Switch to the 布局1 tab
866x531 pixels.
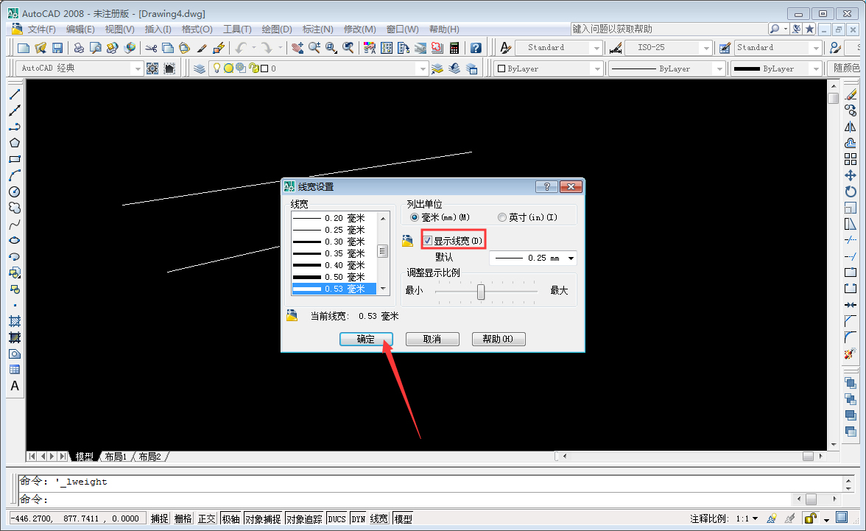coord(115,456)
